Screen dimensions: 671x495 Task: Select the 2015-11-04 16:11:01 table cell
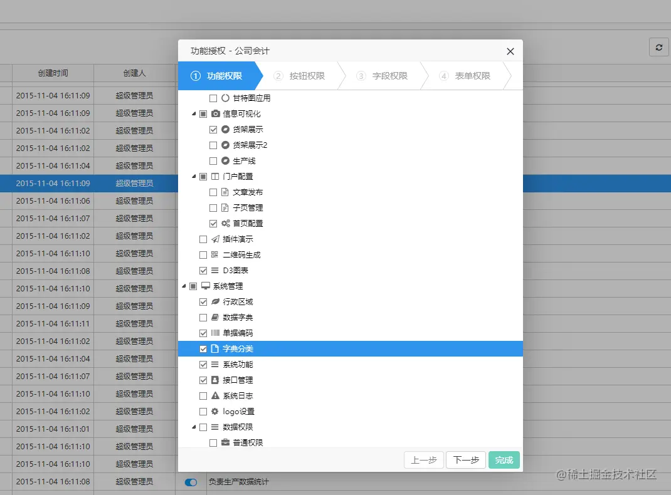point(53,429)
